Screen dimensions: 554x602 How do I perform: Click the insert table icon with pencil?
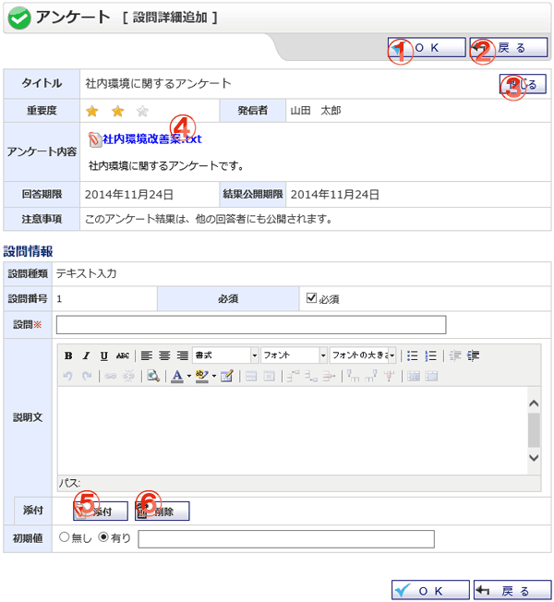coord(227,376)
